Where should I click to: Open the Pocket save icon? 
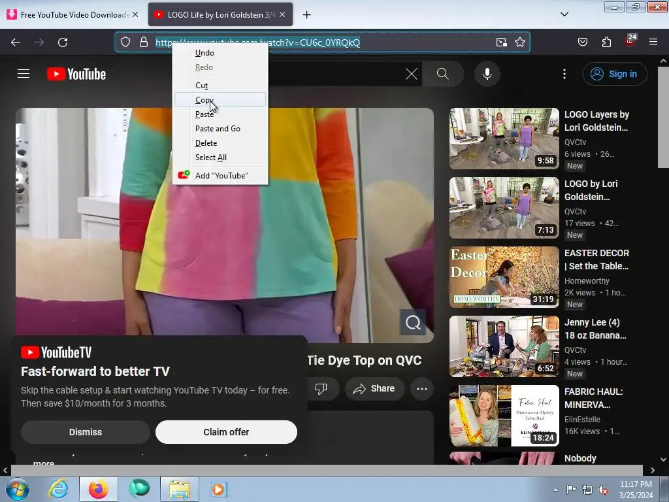pyautogui.click(x=582, y=42)
